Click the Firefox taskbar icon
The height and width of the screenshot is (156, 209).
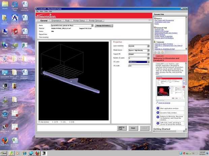[x=38, y=153]
